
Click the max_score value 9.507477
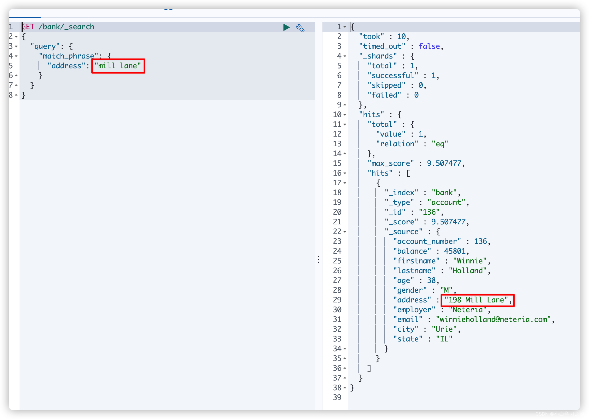click(x=444, y=164)
